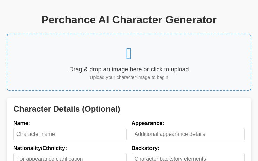
Task: Click 'Upload your character image to begin' hint
Action: pos(129,77)
